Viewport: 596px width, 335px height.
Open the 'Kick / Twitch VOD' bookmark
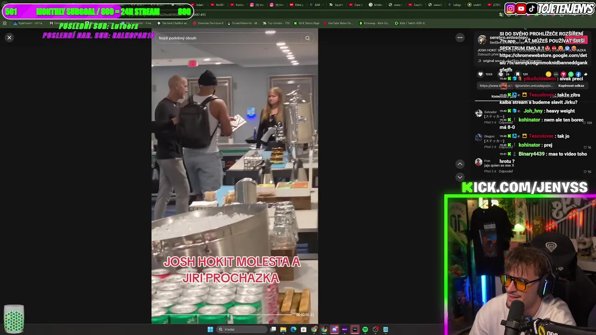pyautogui.click(x=410, y=23)
